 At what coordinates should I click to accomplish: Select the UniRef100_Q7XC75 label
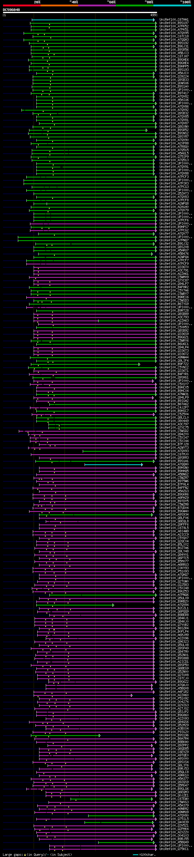[x=174, y=427]
